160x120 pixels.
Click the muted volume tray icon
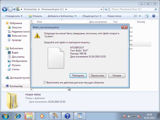(x=139, y=116)
